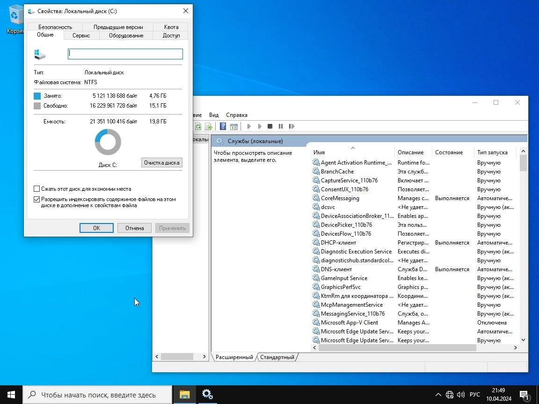
Task: Click gear icon beside dcsvc service
Action: (316, 207)
